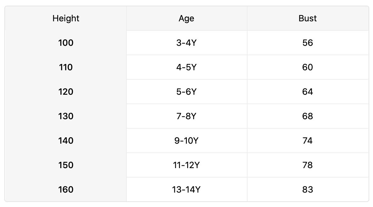The width and height of the screenshot is (373, 207).
Task: Click the Bust column header
Action: point(308,19)
